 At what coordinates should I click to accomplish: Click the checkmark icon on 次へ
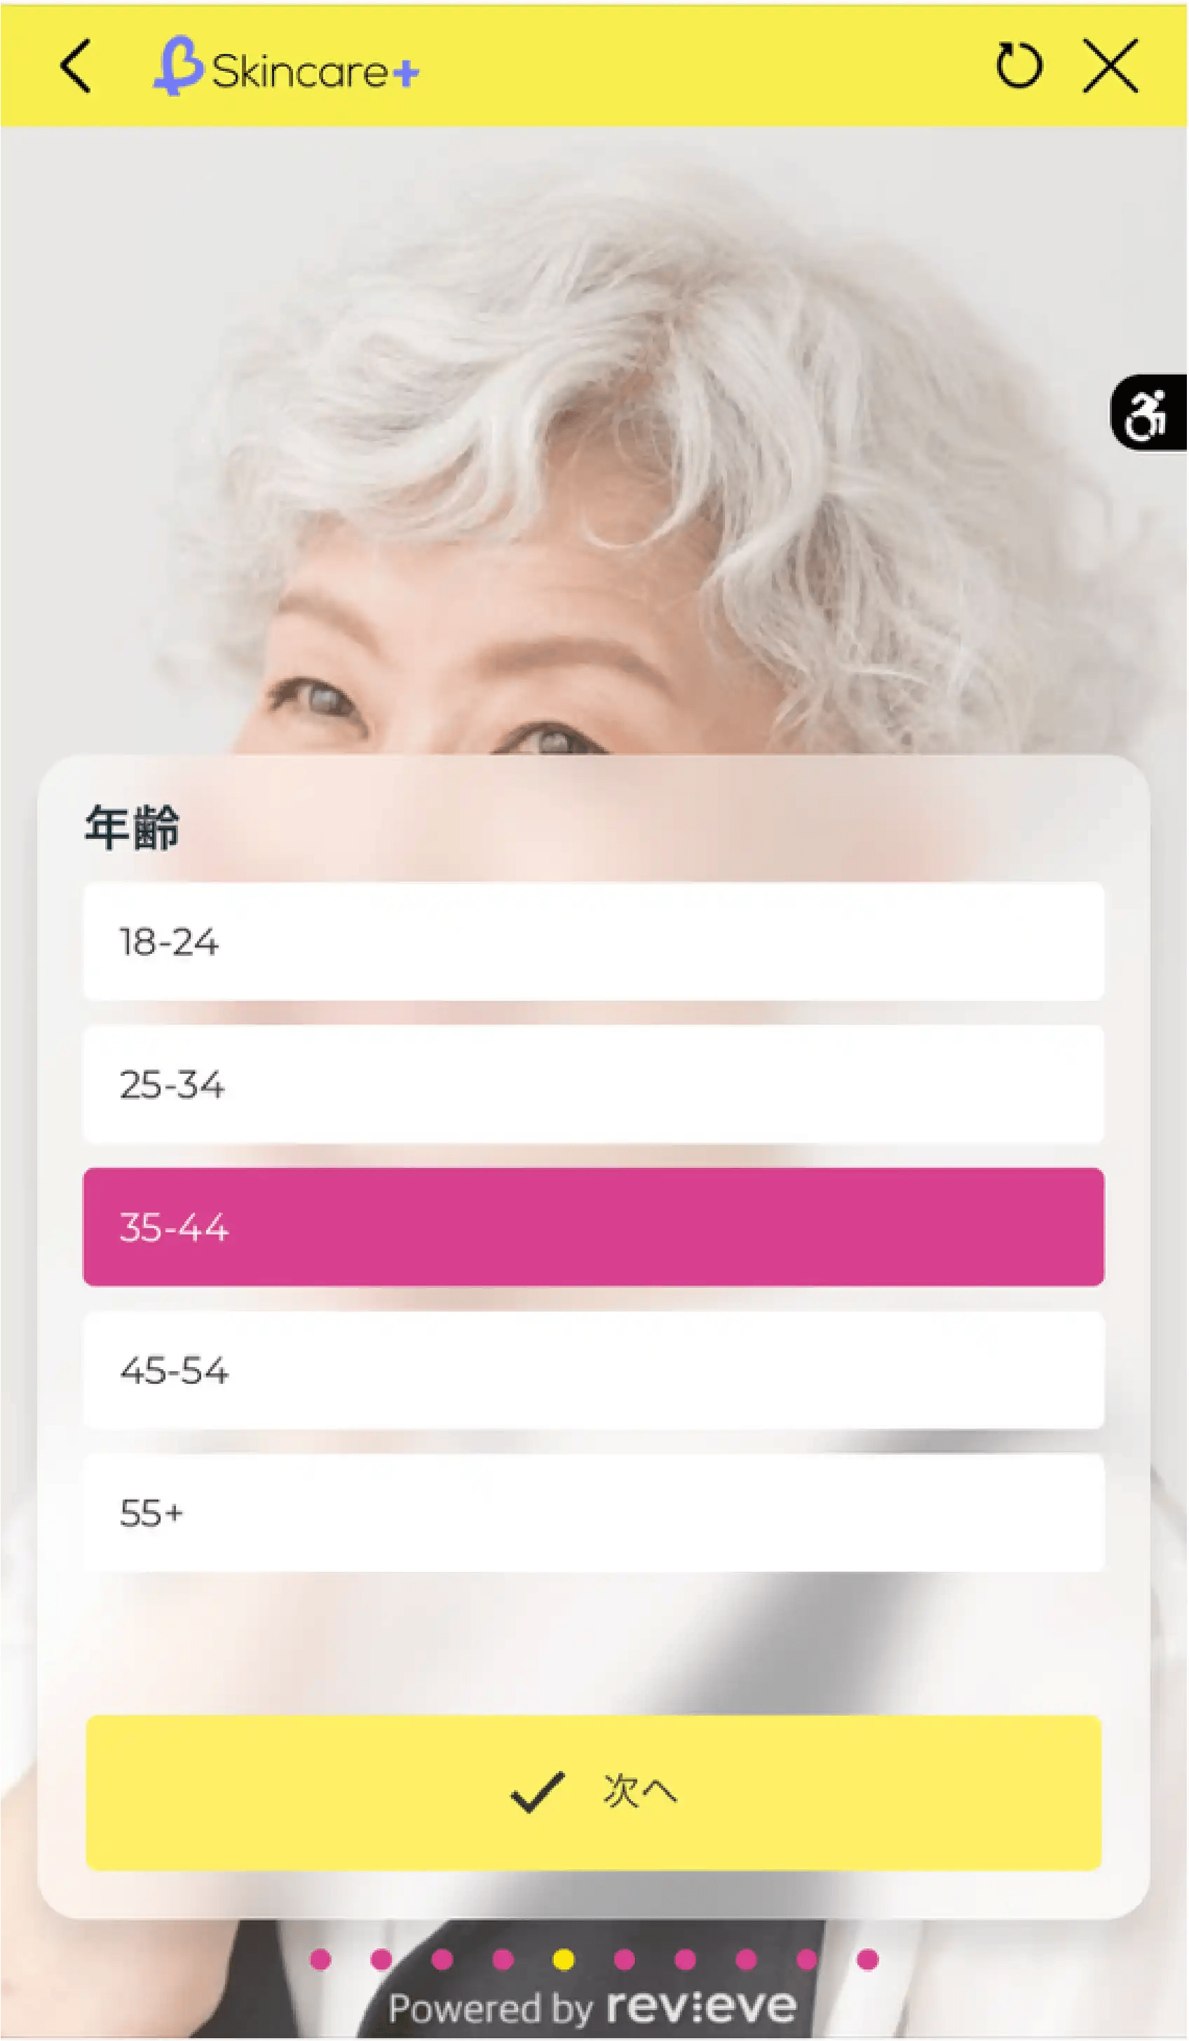538,1792
